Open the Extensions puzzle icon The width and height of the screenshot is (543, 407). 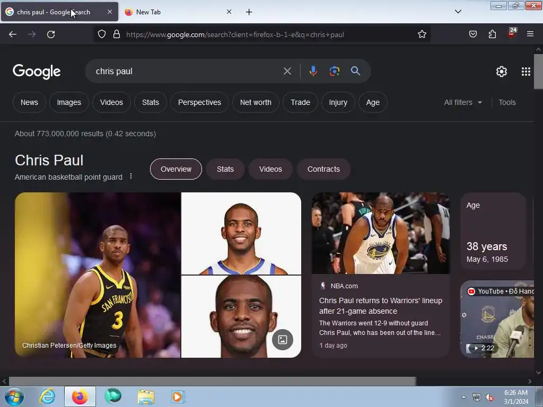tap(492, 34)
